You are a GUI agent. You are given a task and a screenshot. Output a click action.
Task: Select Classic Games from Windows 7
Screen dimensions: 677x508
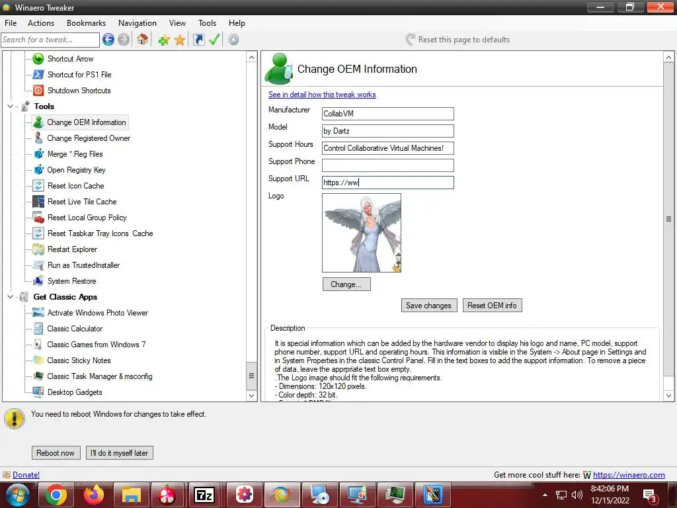[x=97, y=345]
